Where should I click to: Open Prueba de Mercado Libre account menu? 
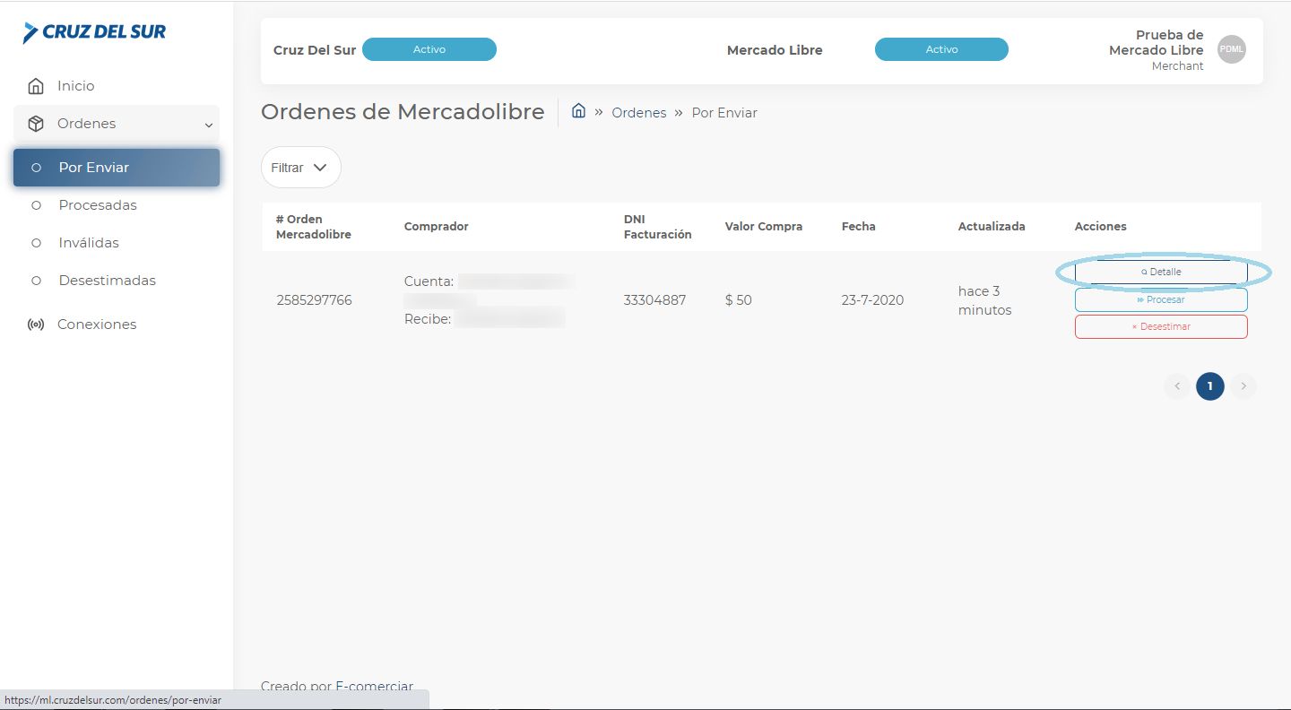coord(1156,49)
